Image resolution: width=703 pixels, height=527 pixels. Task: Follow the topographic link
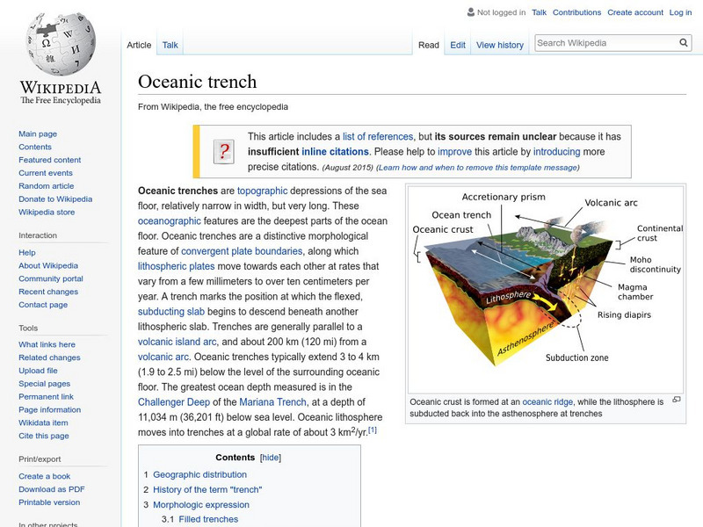[262, 191]
